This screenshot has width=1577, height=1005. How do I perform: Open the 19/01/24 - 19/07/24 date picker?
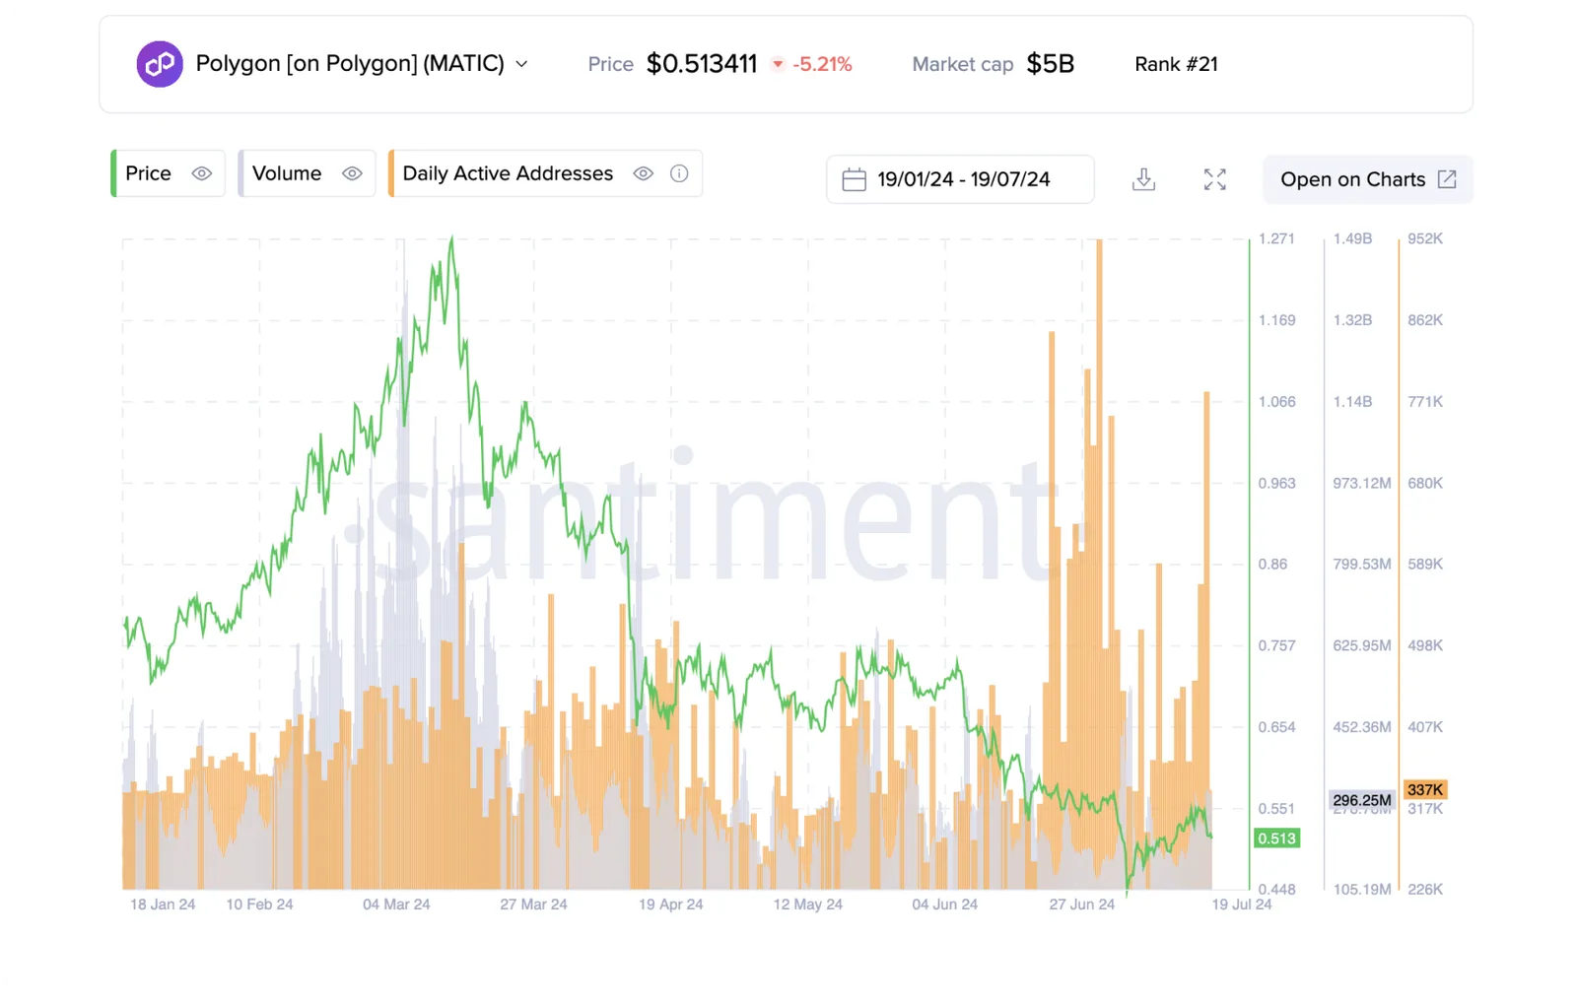point(960,179)
